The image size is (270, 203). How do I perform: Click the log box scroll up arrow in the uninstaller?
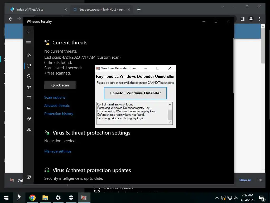pyautogui.click(x=170, y=105)
